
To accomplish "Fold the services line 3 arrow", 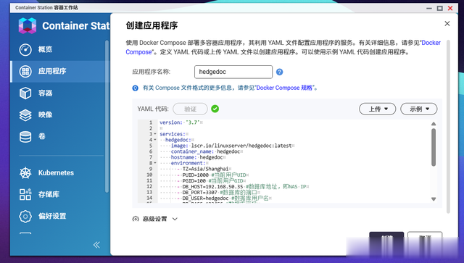I will pyautogui.click(x=155, y=134).
